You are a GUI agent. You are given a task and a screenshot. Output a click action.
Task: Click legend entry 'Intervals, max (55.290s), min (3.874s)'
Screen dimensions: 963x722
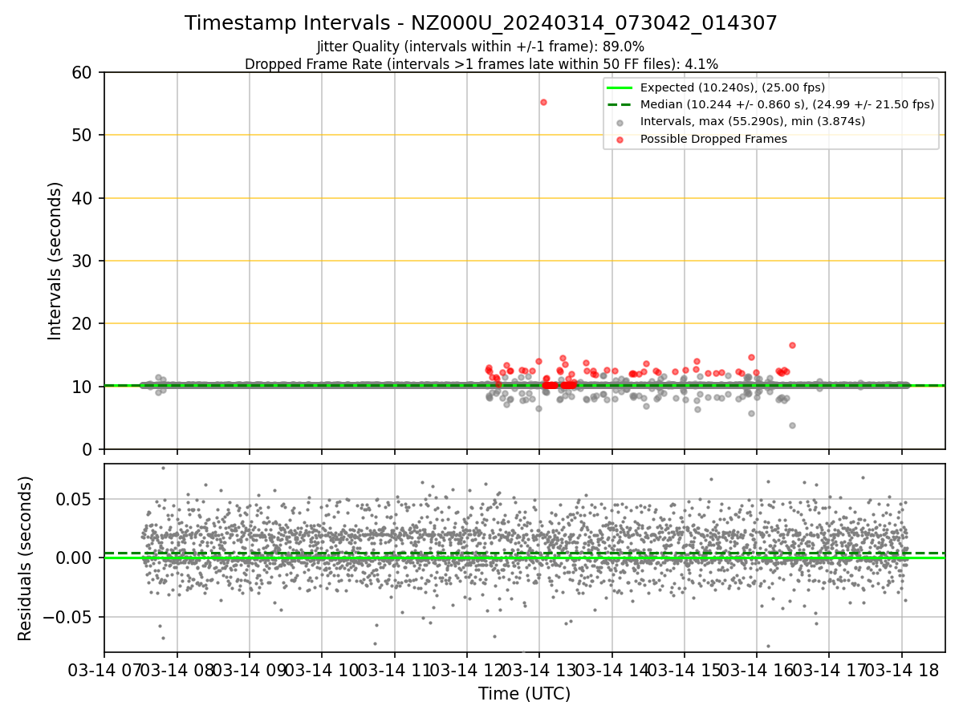click(x=753, y=121)
